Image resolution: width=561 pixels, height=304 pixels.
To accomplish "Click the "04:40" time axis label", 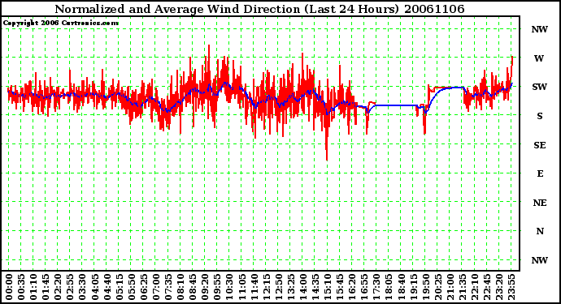I will (x=107, y=287).
